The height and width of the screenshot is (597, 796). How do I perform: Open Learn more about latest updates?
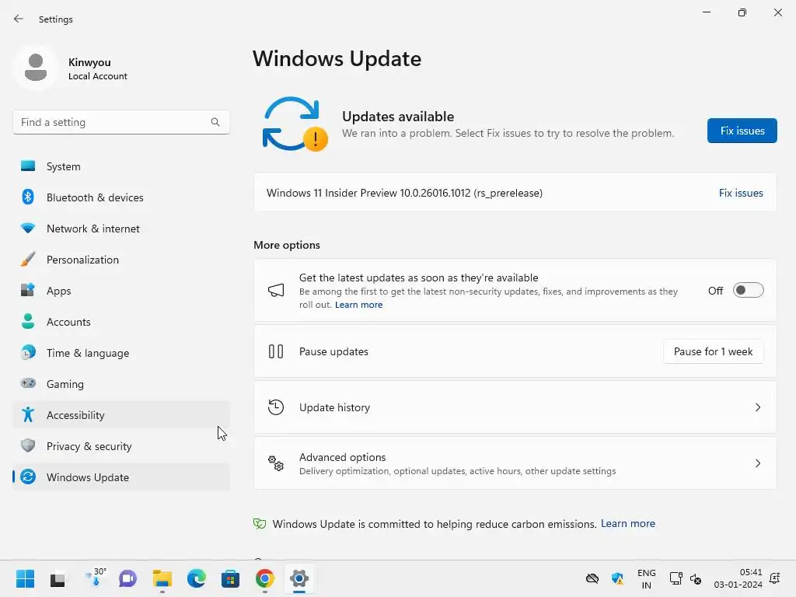[358, 305]
